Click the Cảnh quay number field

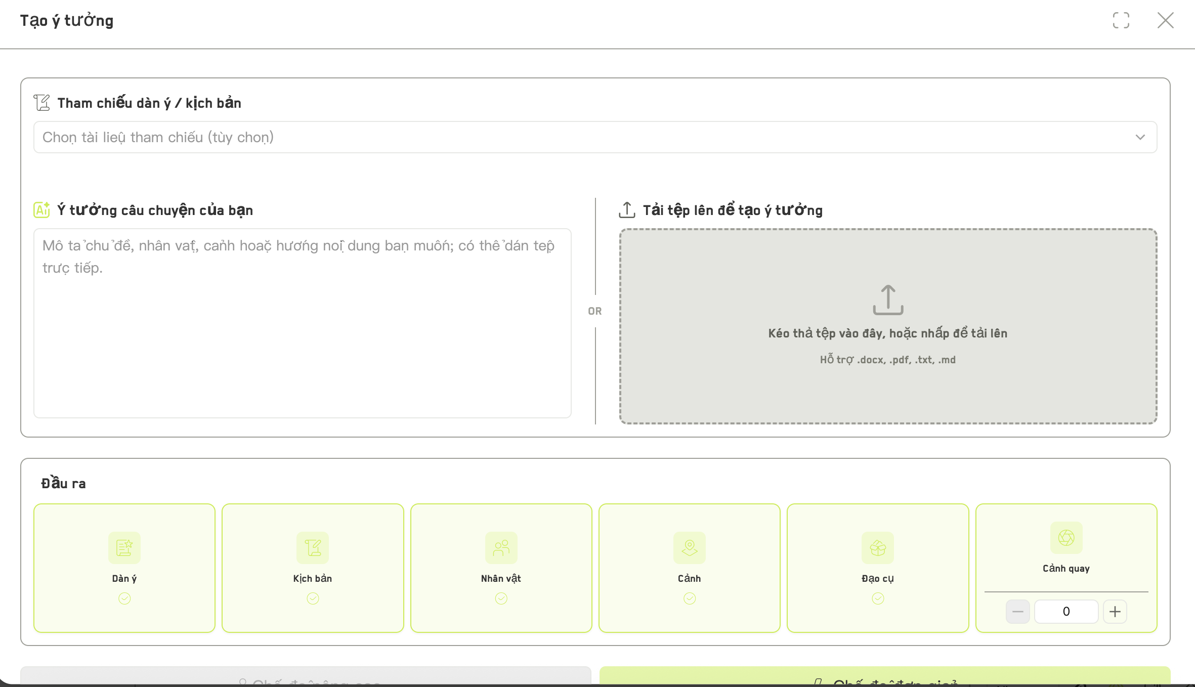tap(1066, 612)
